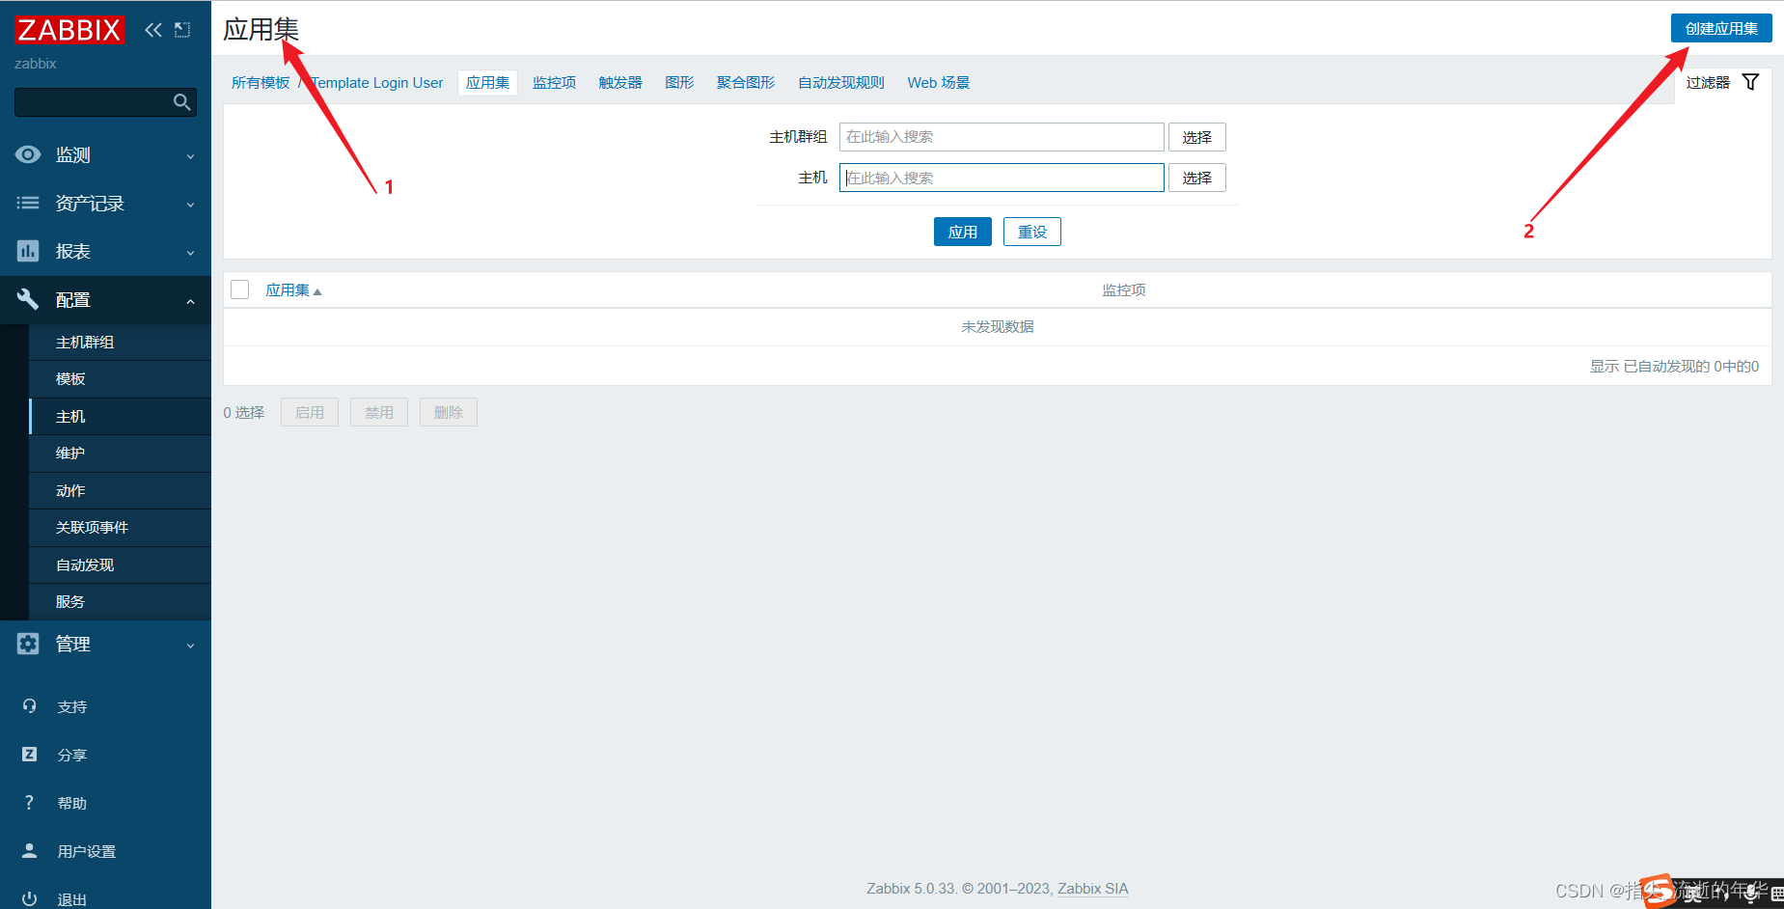Open the 服务 submenu item
Screen dimensions: 1784x909
pyautogui.click(x=120, y=602)
